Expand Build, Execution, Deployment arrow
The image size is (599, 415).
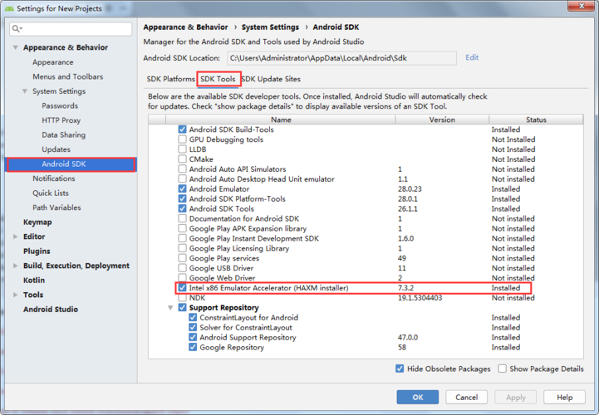(x=15, y=266)
